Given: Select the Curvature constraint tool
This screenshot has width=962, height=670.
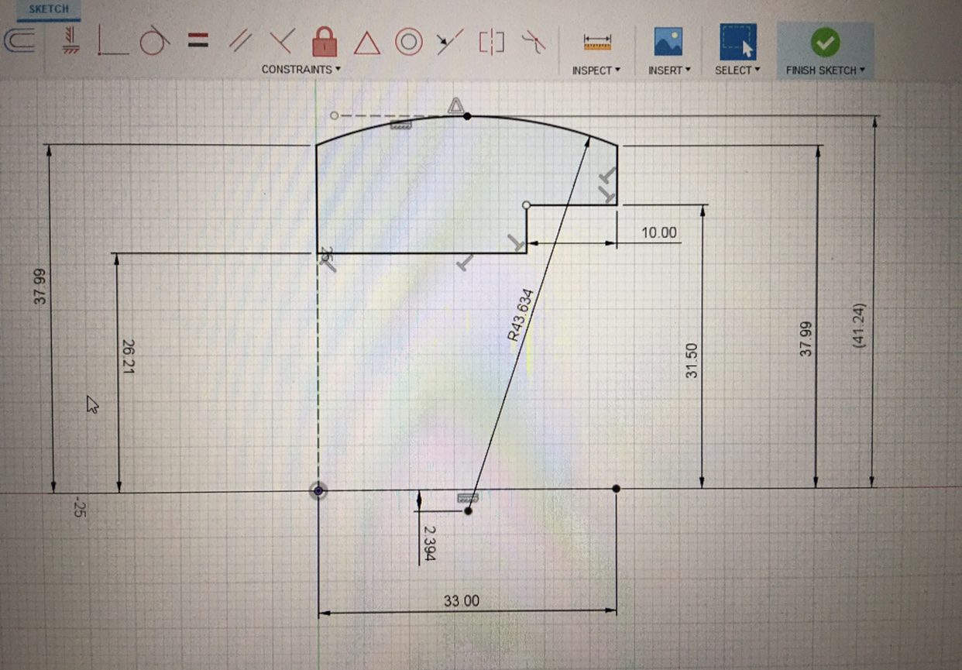Looking at the screenshot, I should [533, 40].
